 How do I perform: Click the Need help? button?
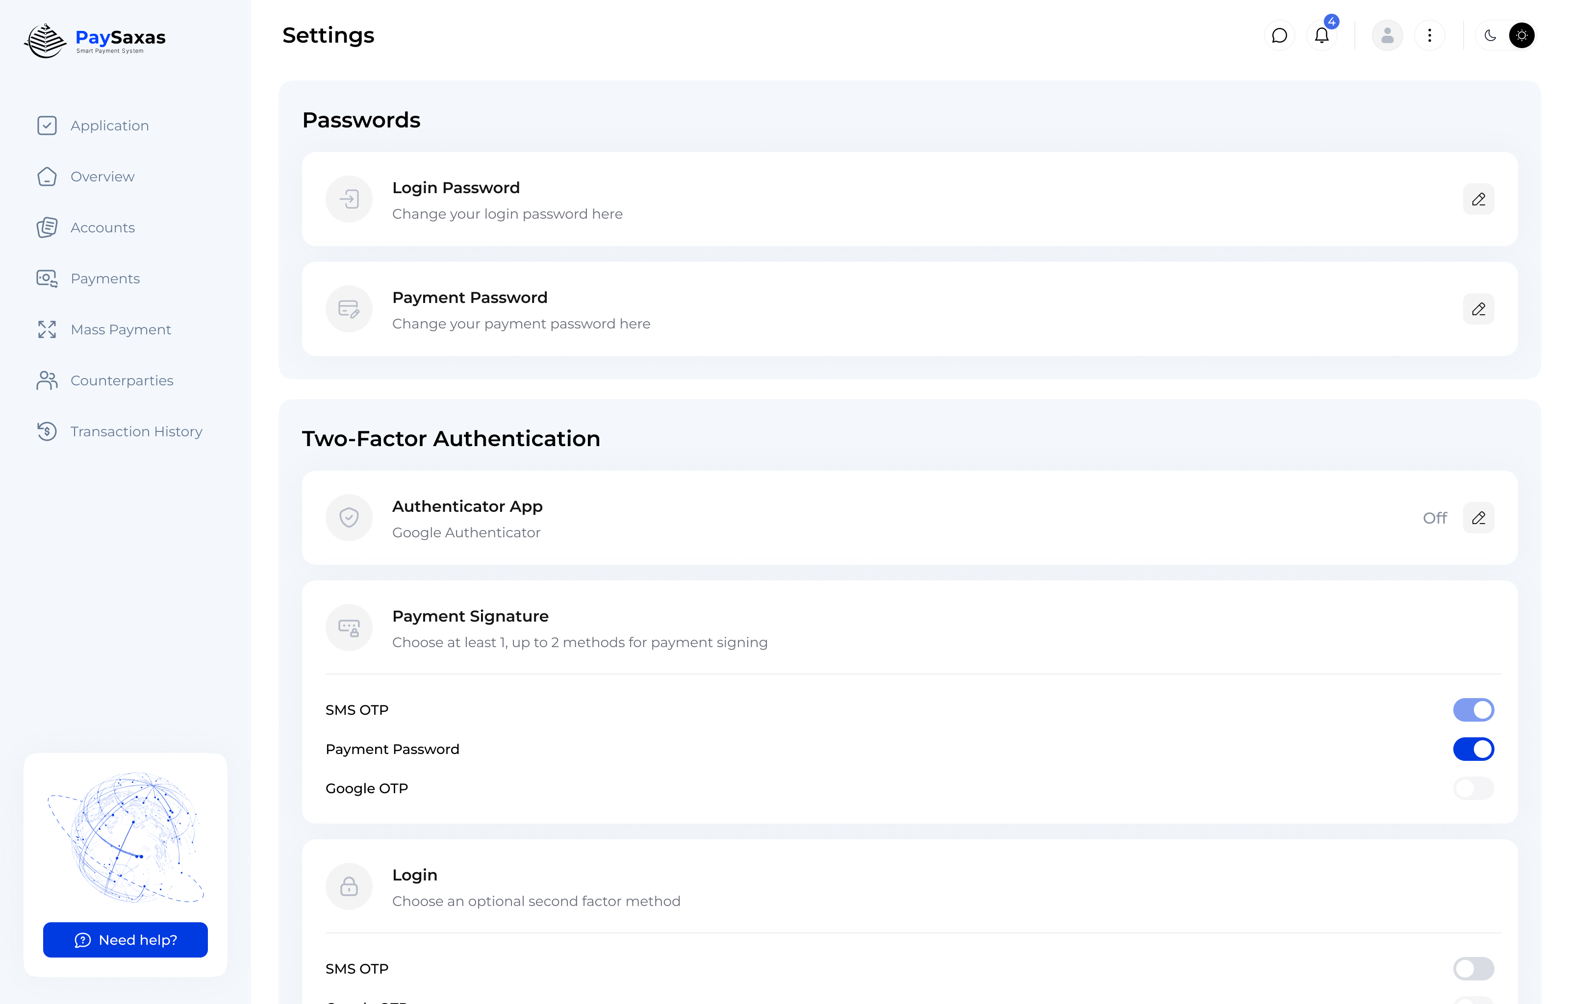coord(125,939)
